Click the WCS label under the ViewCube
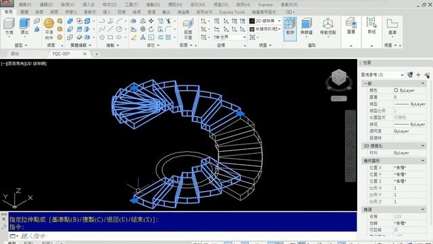Image resolution: width=433 pixels, height=244 pixels. click(x=338, y=98)
